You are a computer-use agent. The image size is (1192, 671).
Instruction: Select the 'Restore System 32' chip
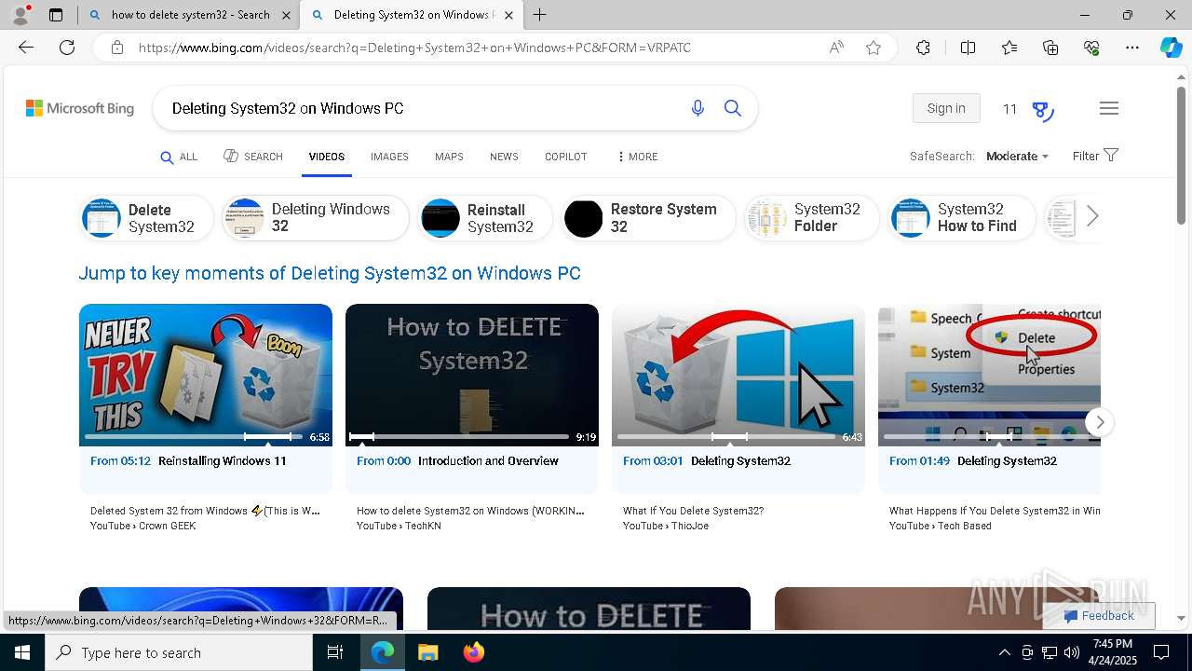tap(648, 218)
